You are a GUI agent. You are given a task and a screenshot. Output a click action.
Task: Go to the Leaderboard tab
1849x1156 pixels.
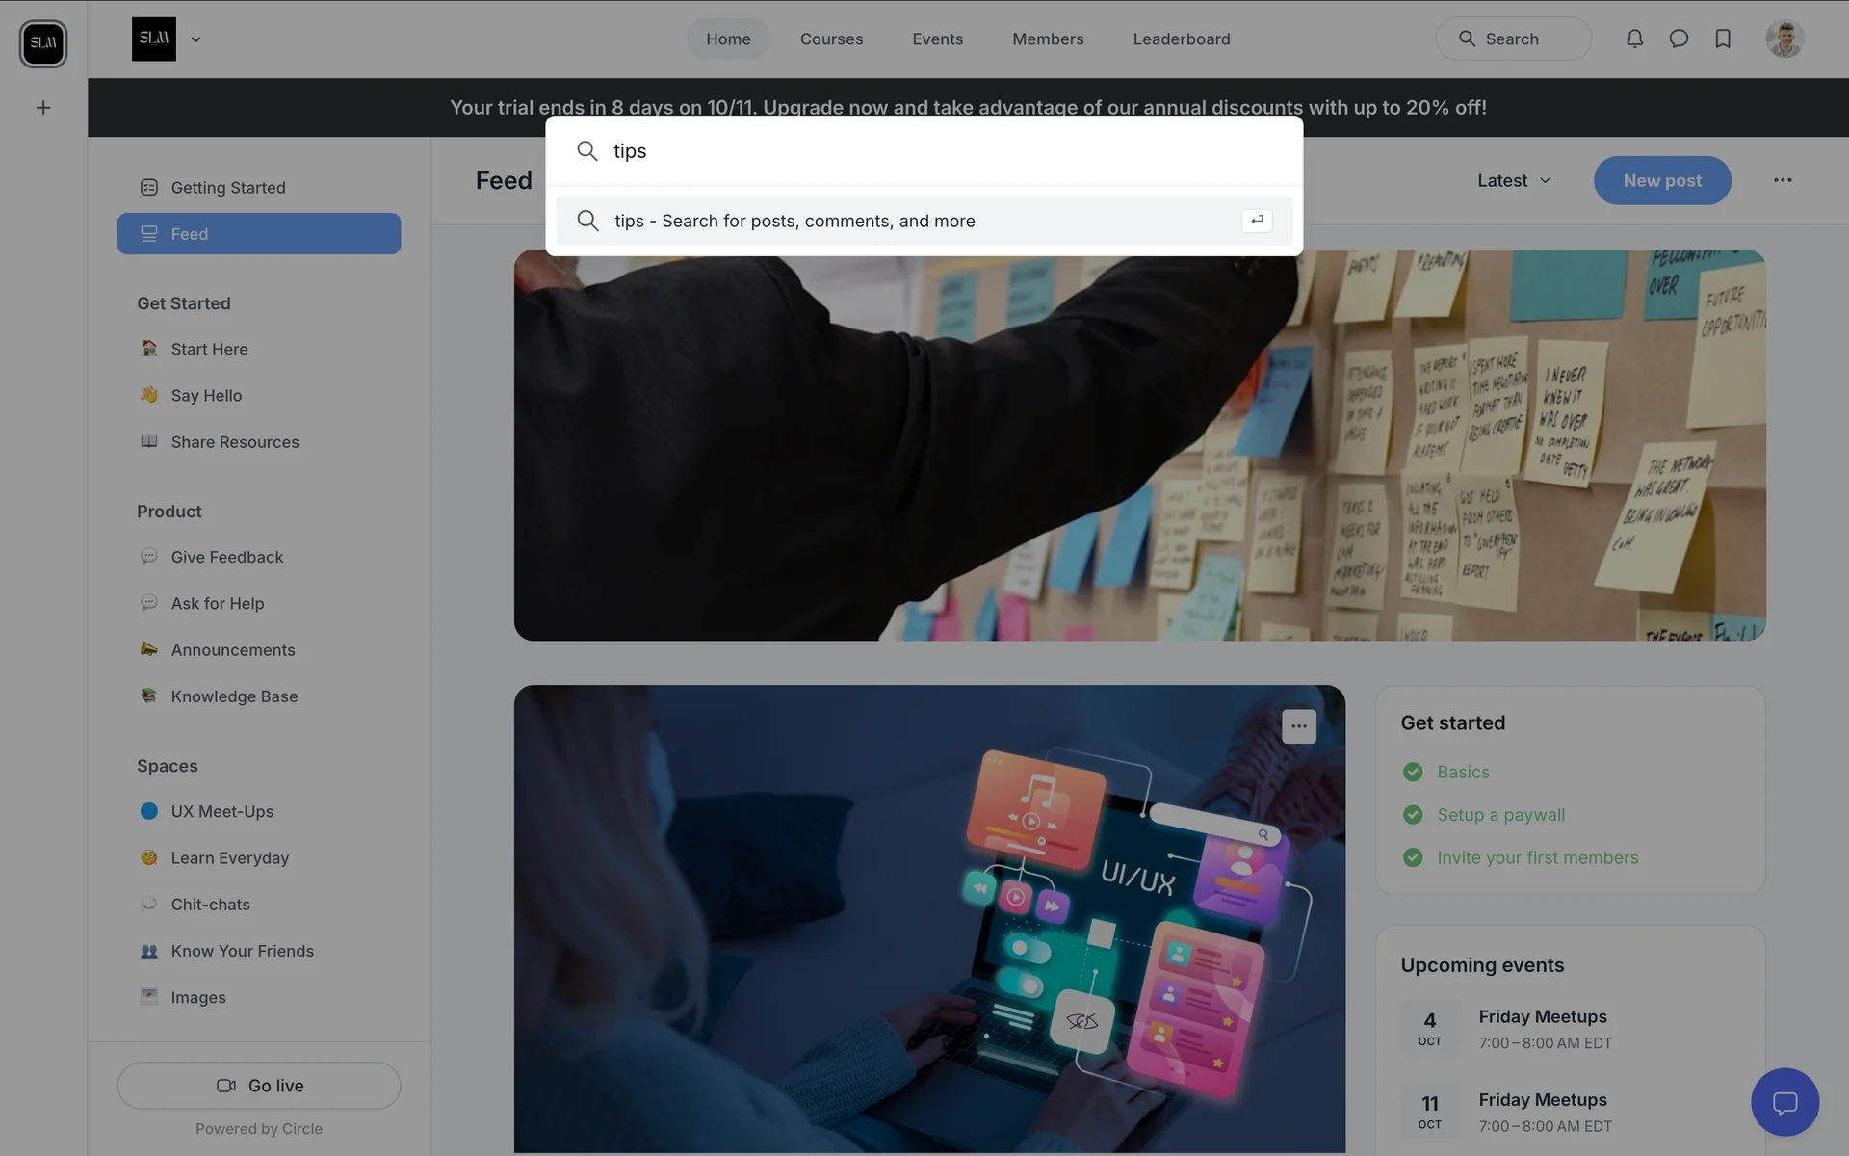1181,39
